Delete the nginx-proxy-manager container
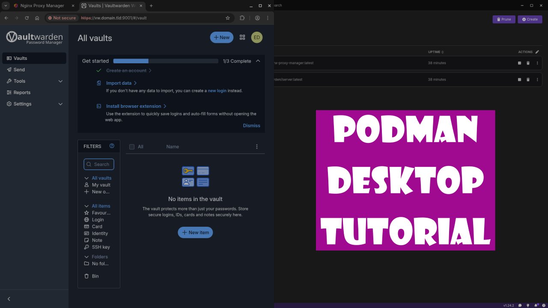Image resolution: width=548 pixels, height=308 pixels. (x=528, y=63)
